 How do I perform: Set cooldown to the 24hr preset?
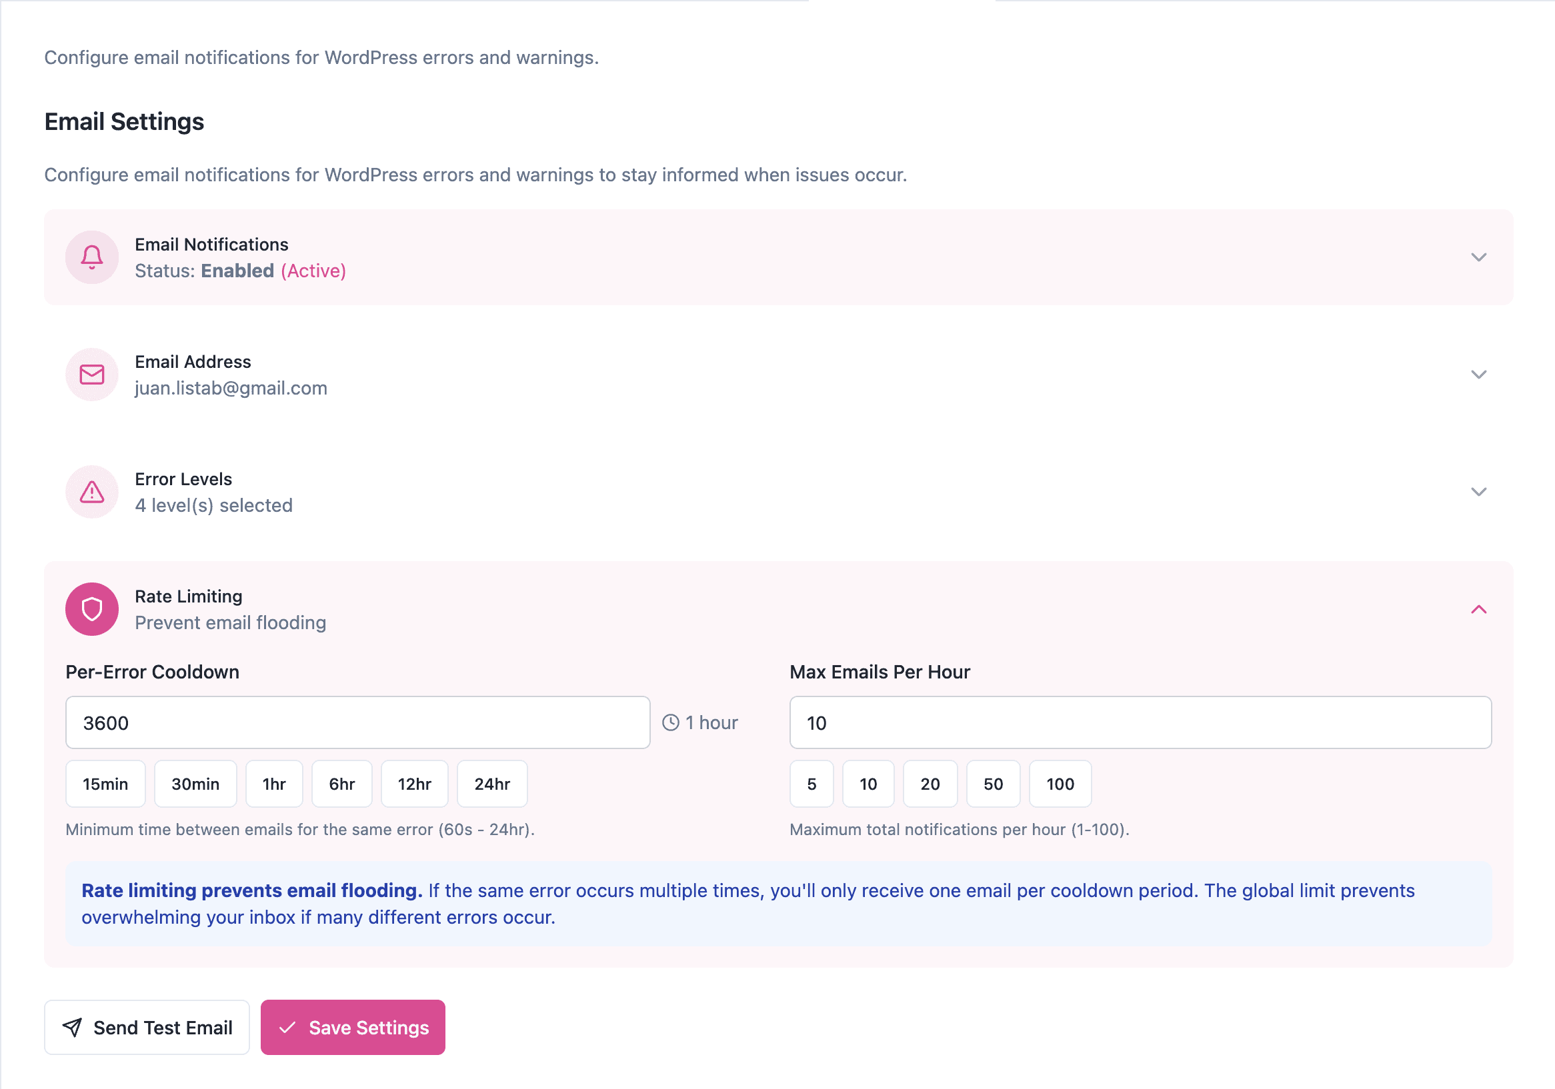coord(491,784)
